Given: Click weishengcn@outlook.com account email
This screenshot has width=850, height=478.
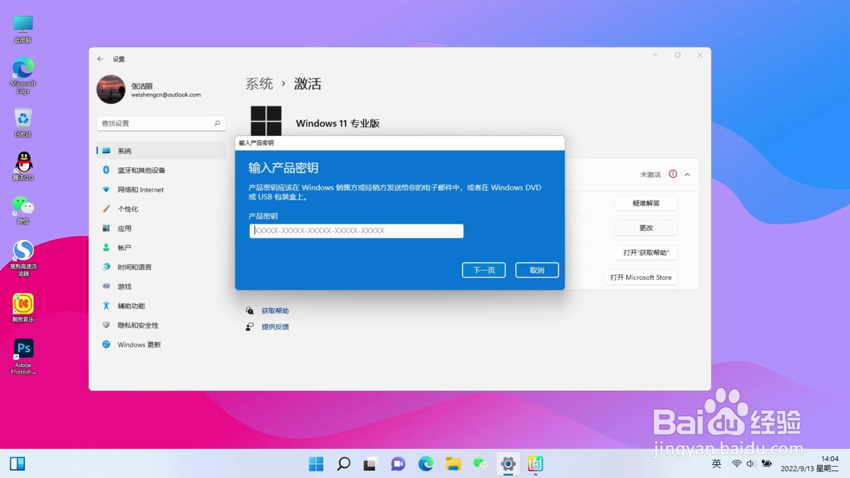Looking at the screenshot, I should click(166, 95).
